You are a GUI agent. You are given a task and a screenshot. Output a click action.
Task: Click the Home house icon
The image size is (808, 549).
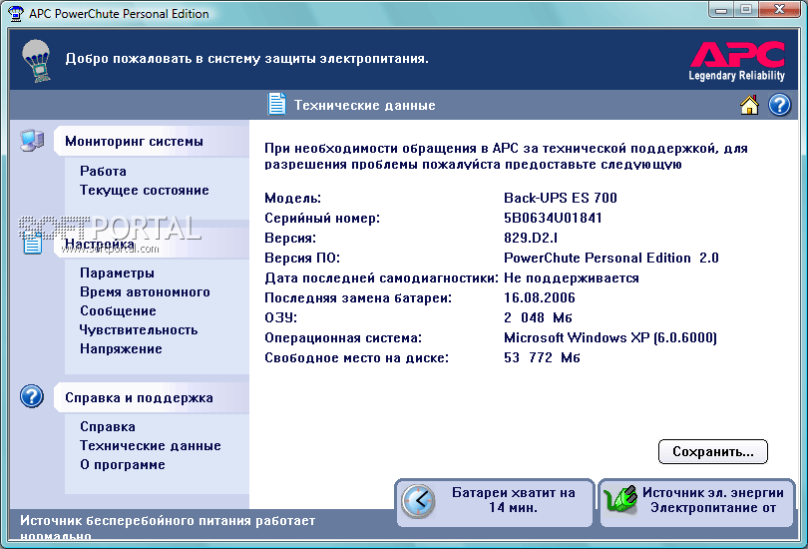point(750,105)
